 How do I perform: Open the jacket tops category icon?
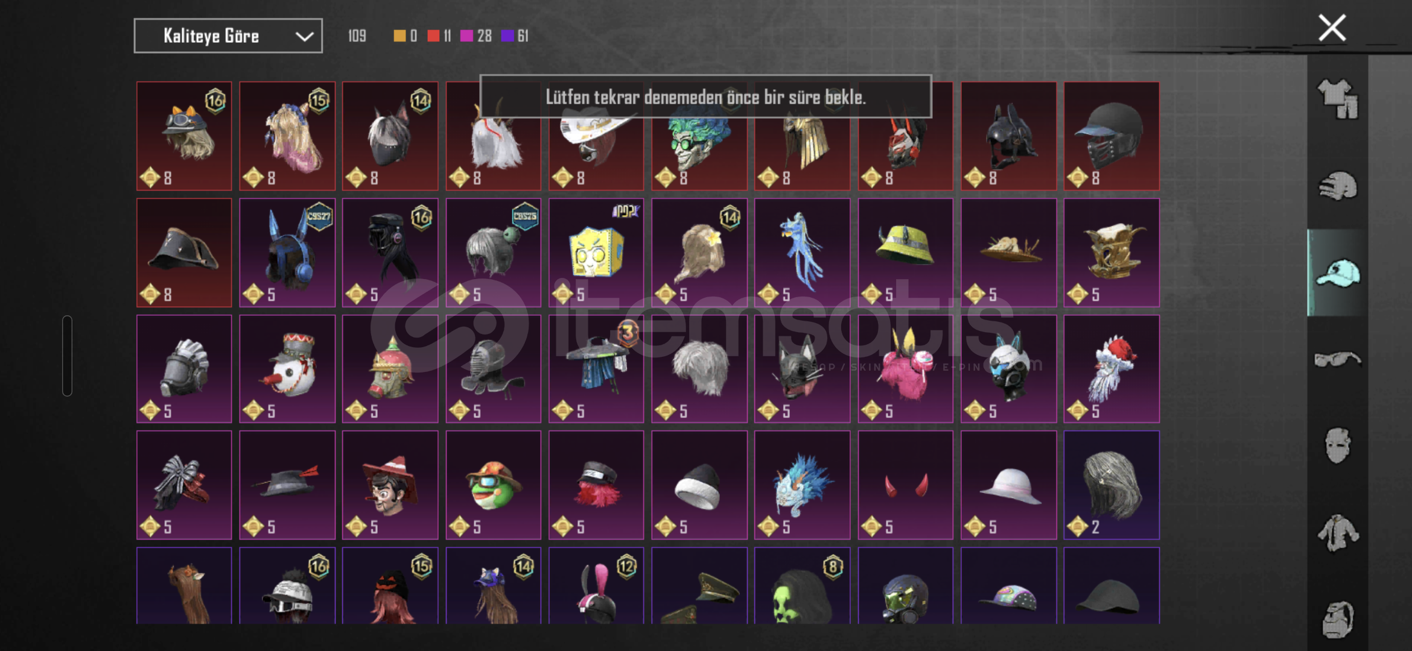click(1337, 533)
